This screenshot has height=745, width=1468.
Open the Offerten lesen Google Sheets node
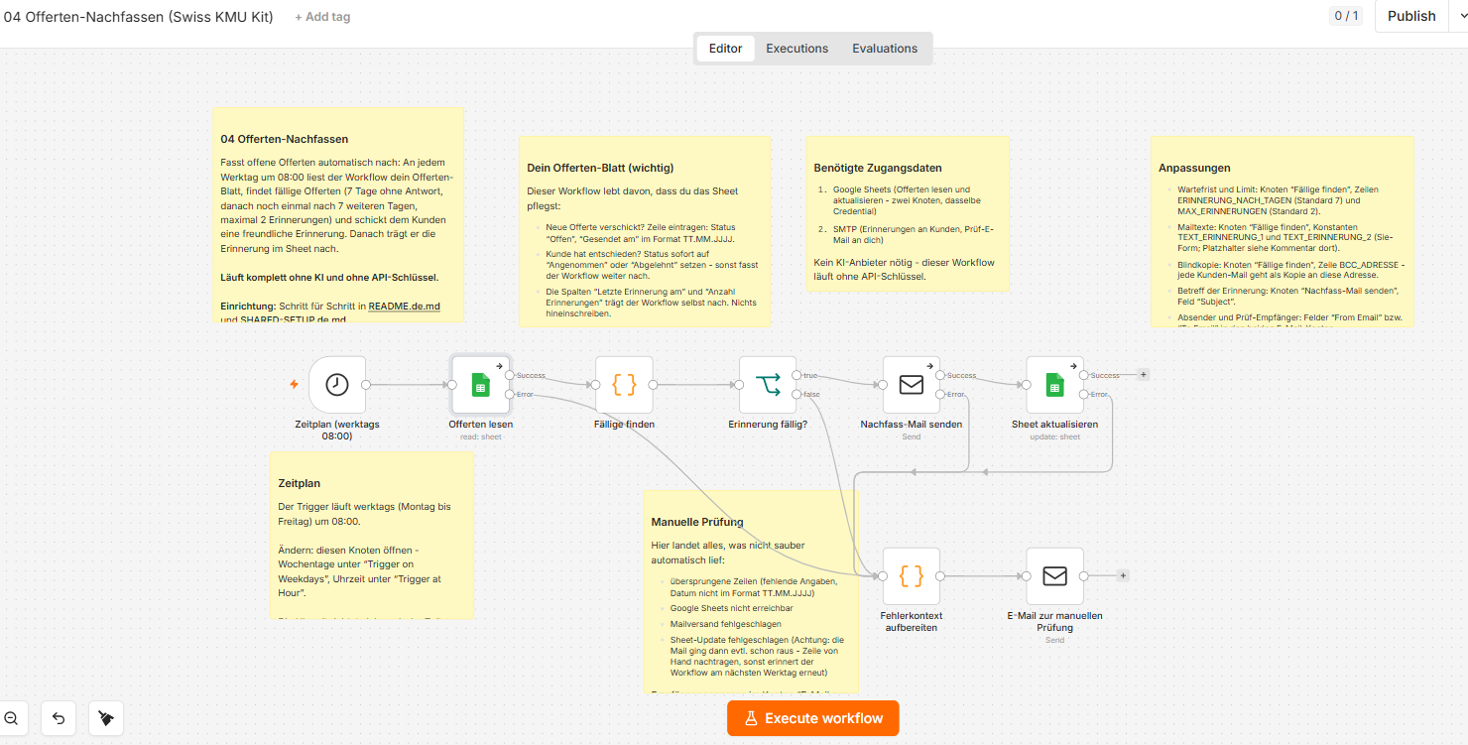[480, 385]
